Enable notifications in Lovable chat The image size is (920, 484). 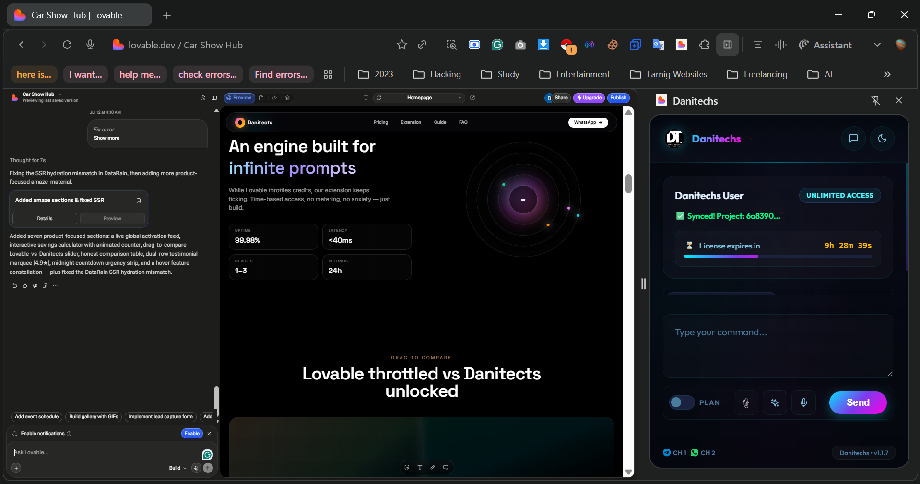[192, 434]
